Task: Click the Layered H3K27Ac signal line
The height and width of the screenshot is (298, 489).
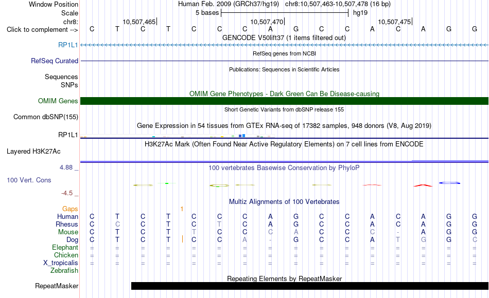Action: [x=285, y=161]
